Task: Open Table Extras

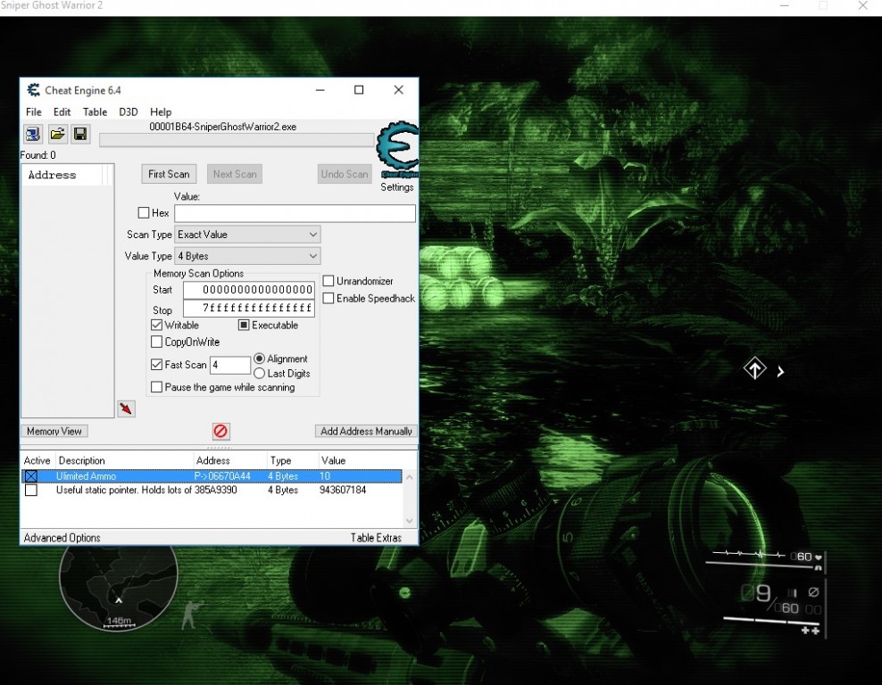Action: pos(377,538)
